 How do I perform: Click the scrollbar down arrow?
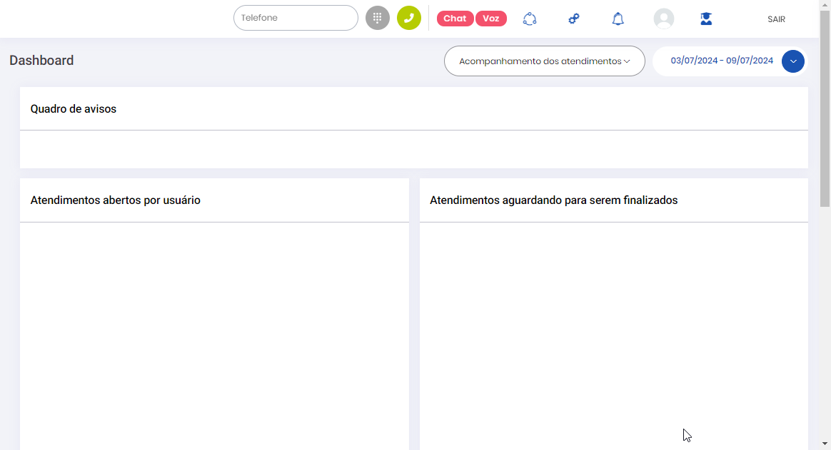(825, 444)
